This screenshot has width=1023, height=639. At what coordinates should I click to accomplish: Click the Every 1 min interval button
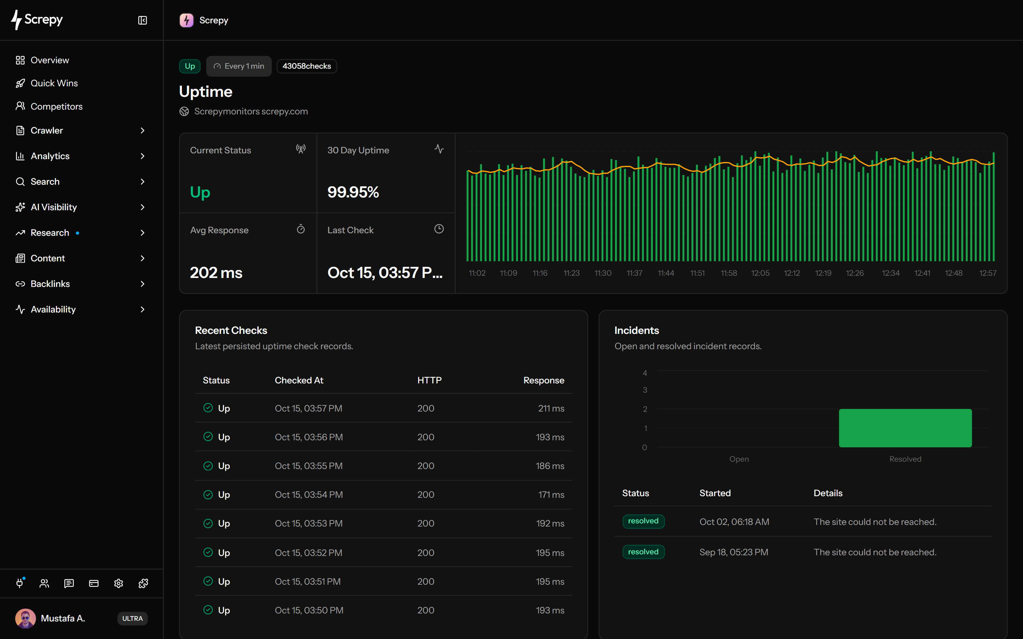[x=239, y=66]
